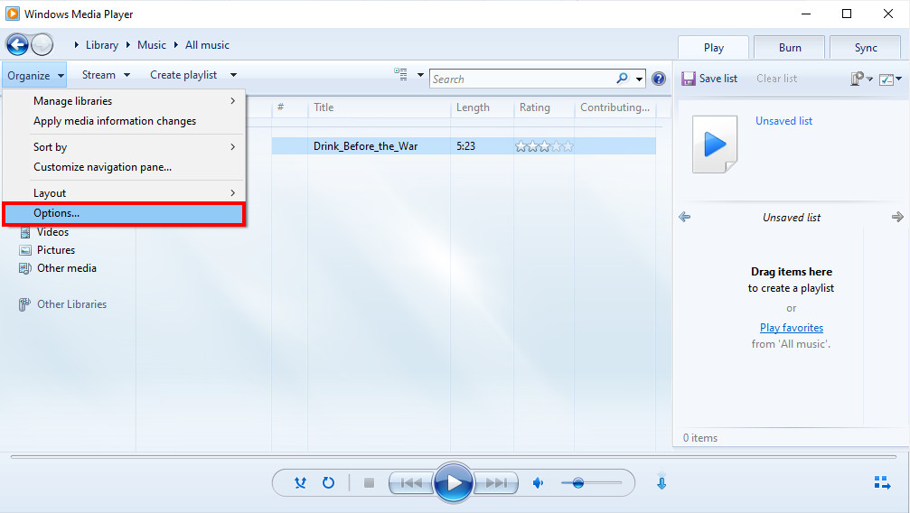This screenshot has height=513, width=910.
Task: Click the Play favorites link
Action: click(x=792, y=327)
